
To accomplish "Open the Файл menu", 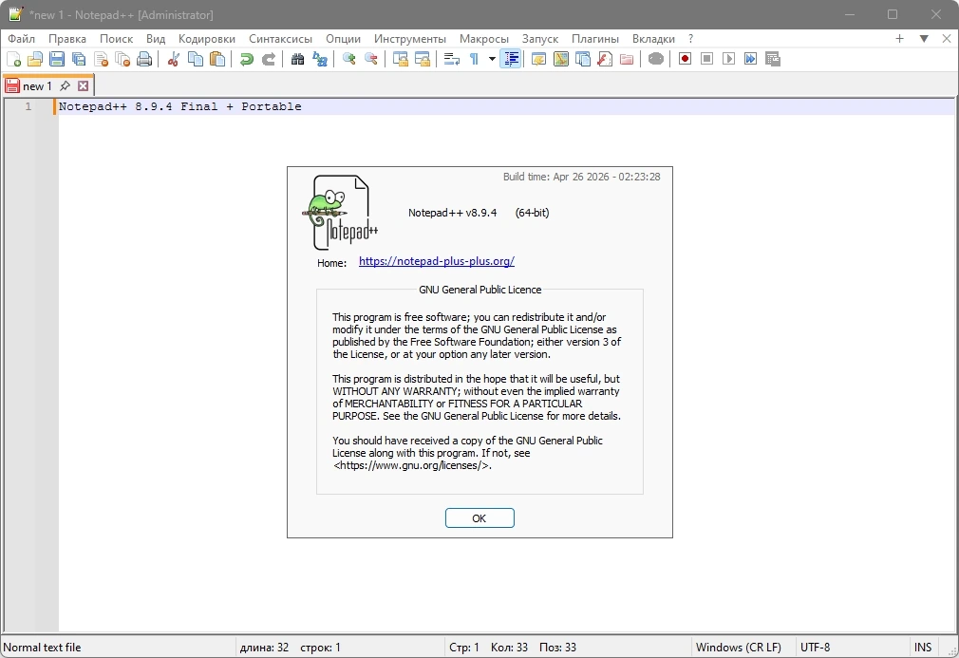I will pos(22,39).
